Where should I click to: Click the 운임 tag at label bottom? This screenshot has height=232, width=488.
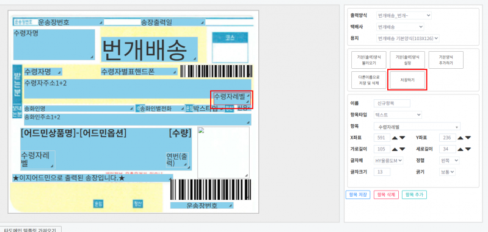[98, 203]
